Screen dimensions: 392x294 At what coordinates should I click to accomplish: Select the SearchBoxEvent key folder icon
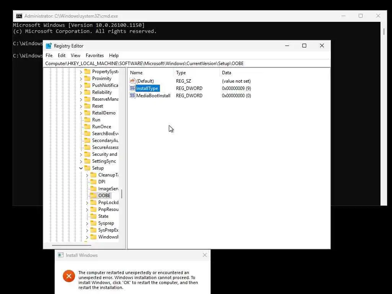[87, 134]
